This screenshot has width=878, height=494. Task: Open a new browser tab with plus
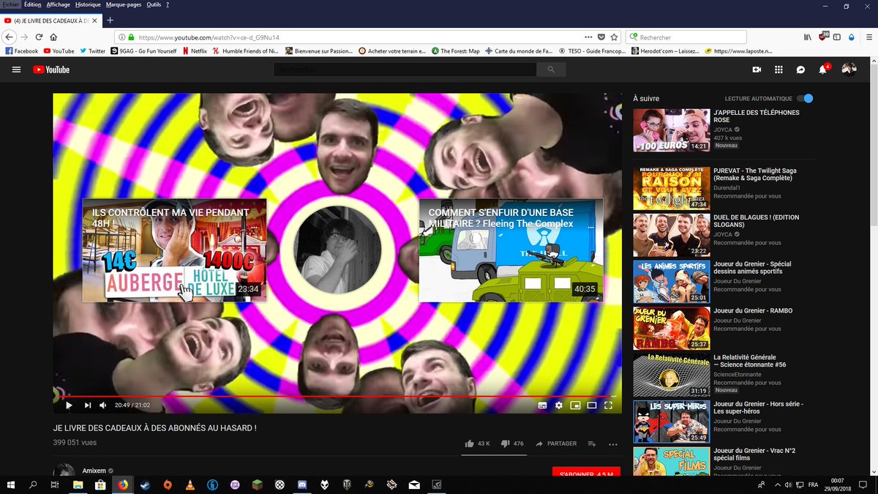point(110,20)
